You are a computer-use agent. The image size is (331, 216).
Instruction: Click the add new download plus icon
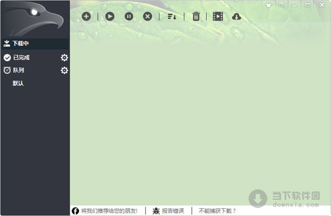[86, 17]
